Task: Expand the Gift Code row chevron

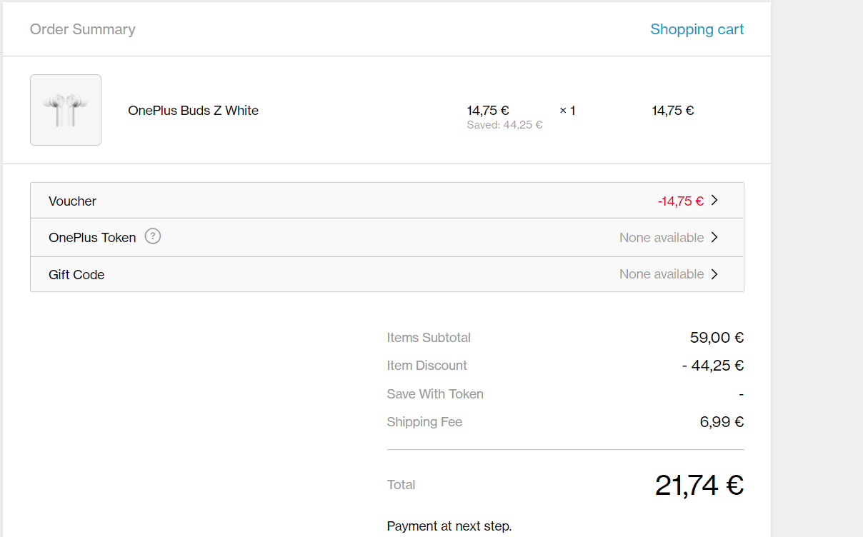Action: click(714, 274)
